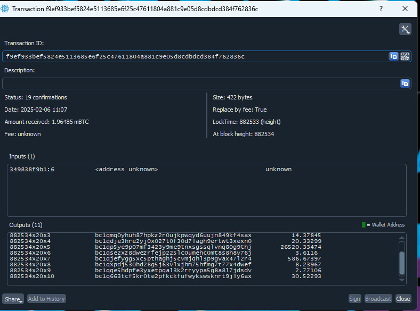The height and width of the screenshot is (311, 420).
Task: Copy the transaction ID to clipboard
Action: coord(393,56)
